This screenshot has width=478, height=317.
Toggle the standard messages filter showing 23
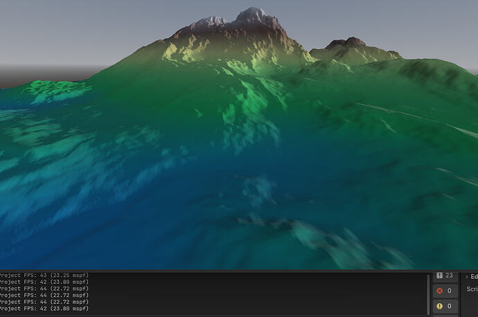[x=445, y=276]
